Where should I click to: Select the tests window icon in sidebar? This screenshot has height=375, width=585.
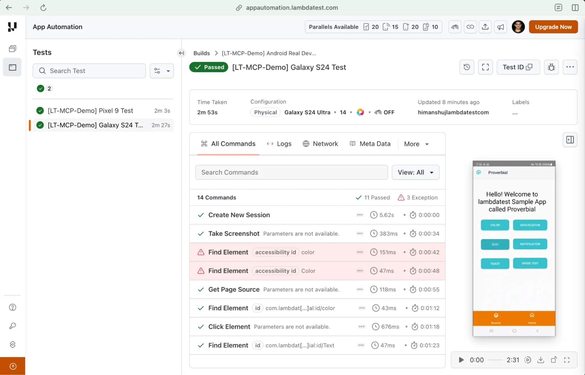pos(12,68)
